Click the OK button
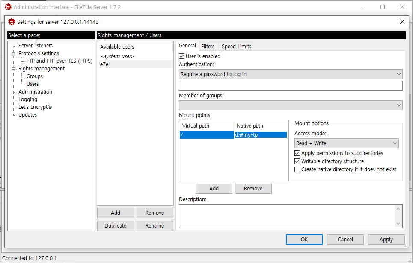 pyautogui.click(x=304, y=240)
